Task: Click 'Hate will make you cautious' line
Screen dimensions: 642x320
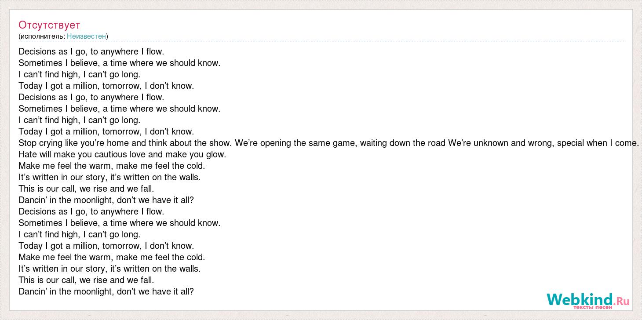Action: coord(122,154)
